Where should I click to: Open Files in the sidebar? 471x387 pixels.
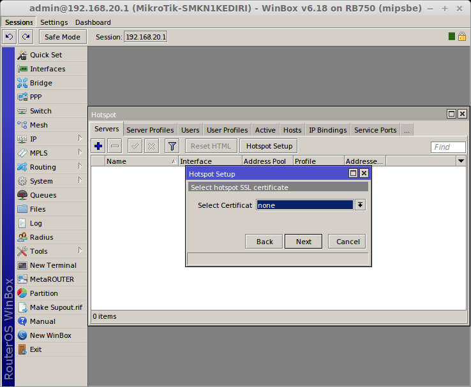coord(51,209)
